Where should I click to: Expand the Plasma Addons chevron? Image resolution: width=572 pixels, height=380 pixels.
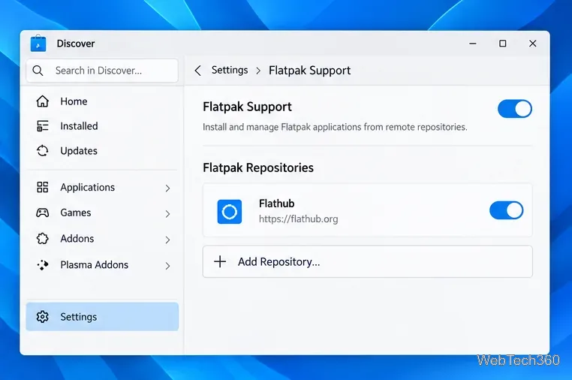[168, 266]
